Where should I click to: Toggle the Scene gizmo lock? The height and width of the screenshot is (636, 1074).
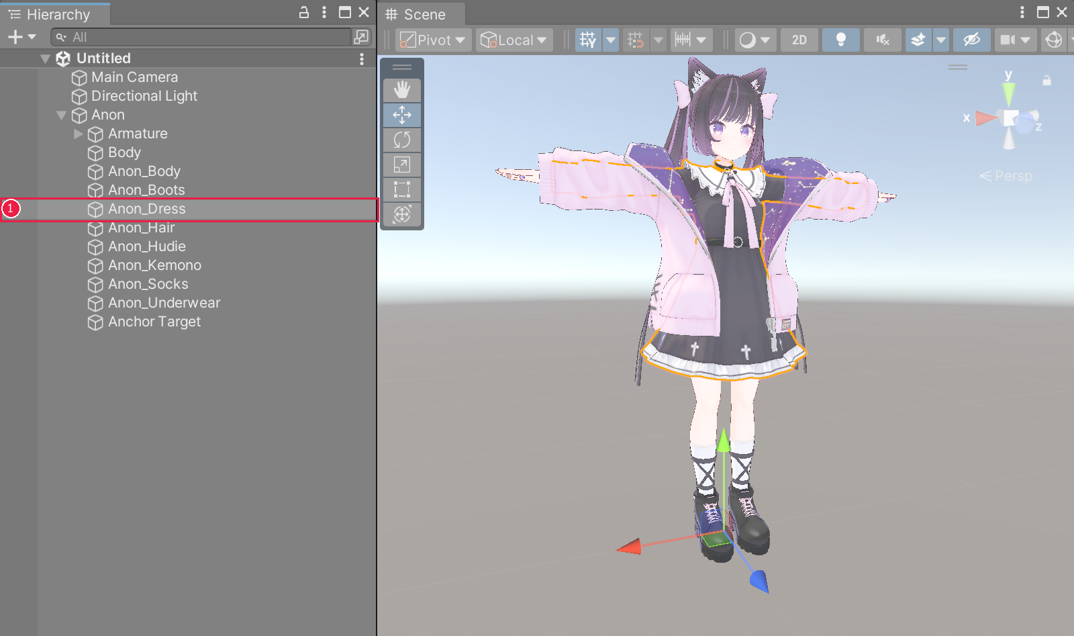[x=1046, y=81]
